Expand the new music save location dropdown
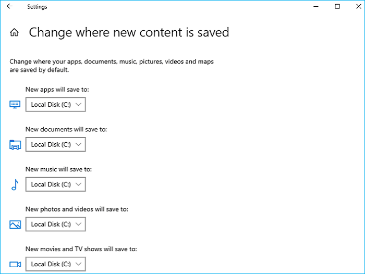Viewport: 365px width, 274px height. point(55,184)
